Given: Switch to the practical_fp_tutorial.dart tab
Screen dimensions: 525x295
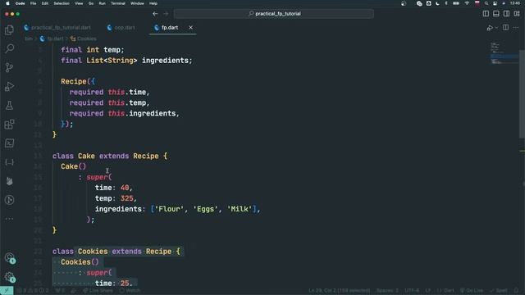Looking at the screenshot, I should click(57, 27).
